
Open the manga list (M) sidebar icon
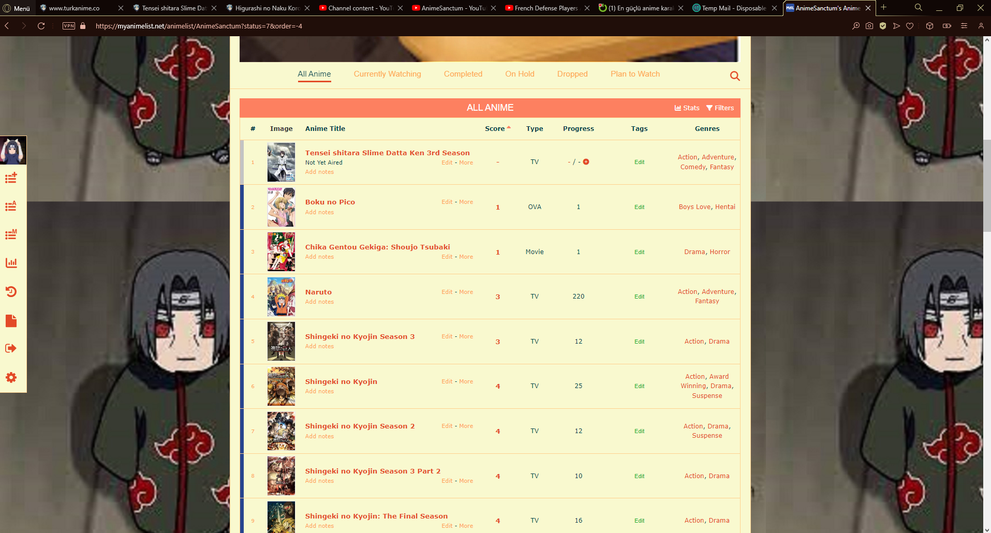11,234
